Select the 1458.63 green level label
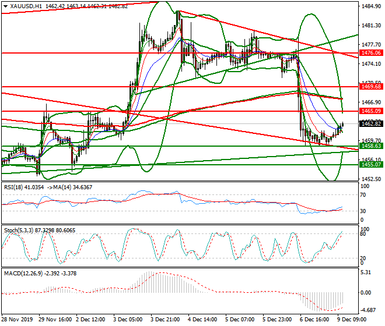The image size is (385, 326). click(x=371, y=146)
